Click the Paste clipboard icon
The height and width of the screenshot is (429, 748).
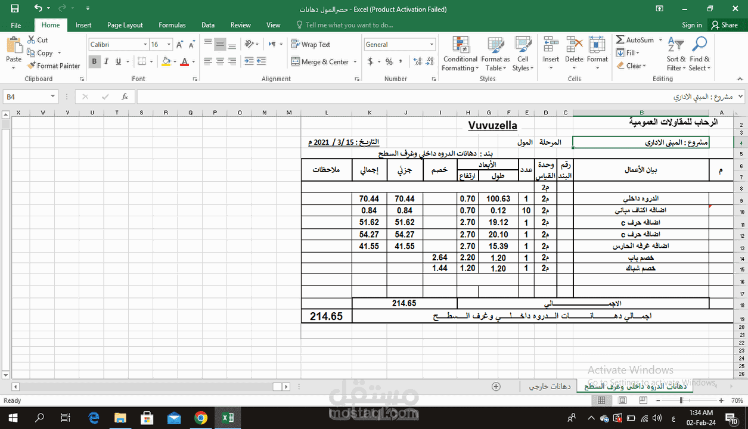(13, 46)
